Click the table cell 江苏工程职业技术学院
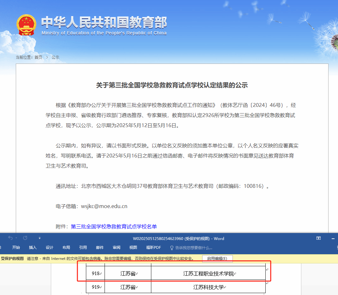 [208, 273]
